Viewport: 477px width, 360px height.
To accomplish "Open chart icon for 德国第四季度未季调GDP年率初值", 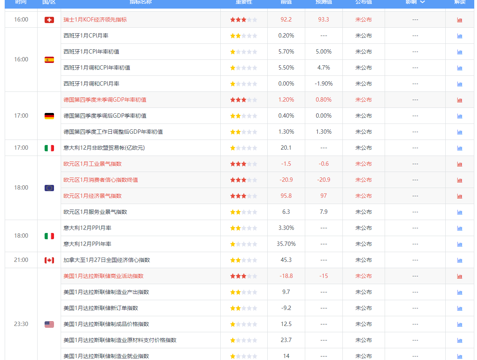I will 459,100.
